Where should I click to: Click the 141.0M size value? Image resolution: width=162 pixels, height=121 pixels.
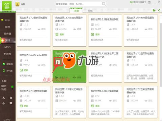(x=134, y=29)
